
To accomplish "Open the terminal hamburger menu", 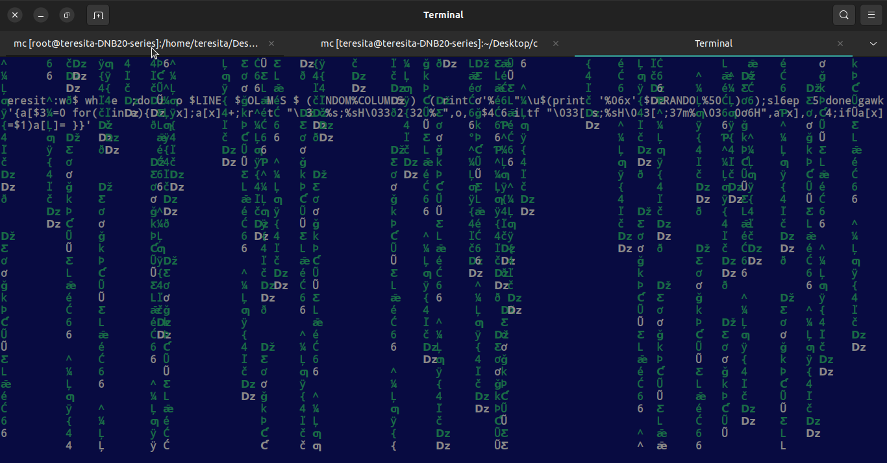I will (871, 15).
